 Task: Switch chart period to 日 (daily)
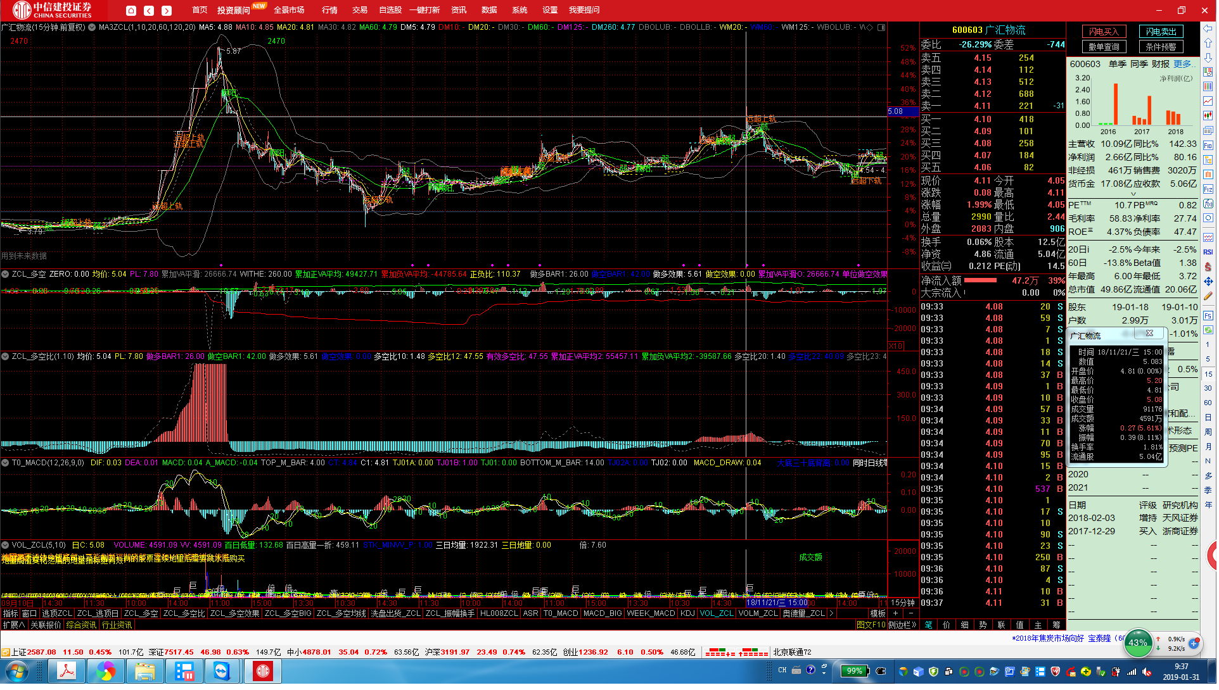(x=1208, y=417)
